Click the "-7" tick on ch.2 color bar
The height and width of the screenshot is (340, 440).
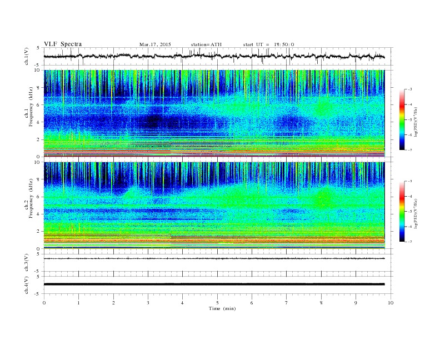click(409, 242)
